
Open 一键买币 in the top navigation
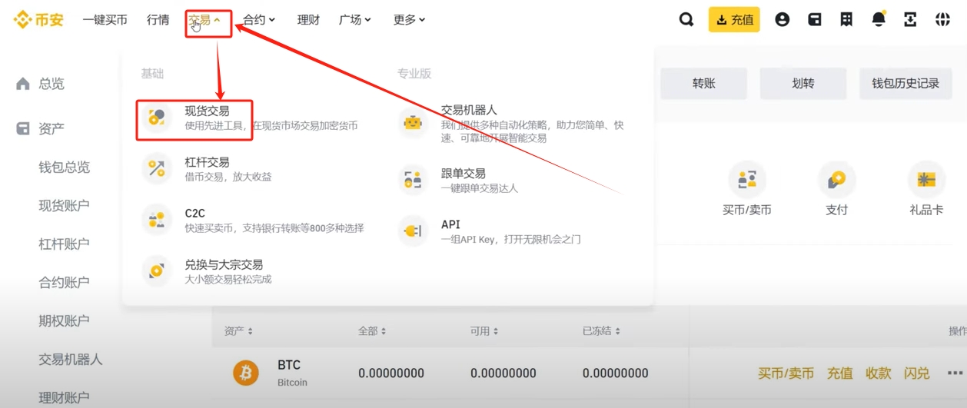(x=105, y=20)
